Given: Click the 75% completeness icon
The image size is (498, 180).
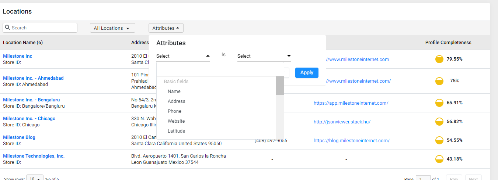Looking at the screenshot, I should tap(439, 81).
